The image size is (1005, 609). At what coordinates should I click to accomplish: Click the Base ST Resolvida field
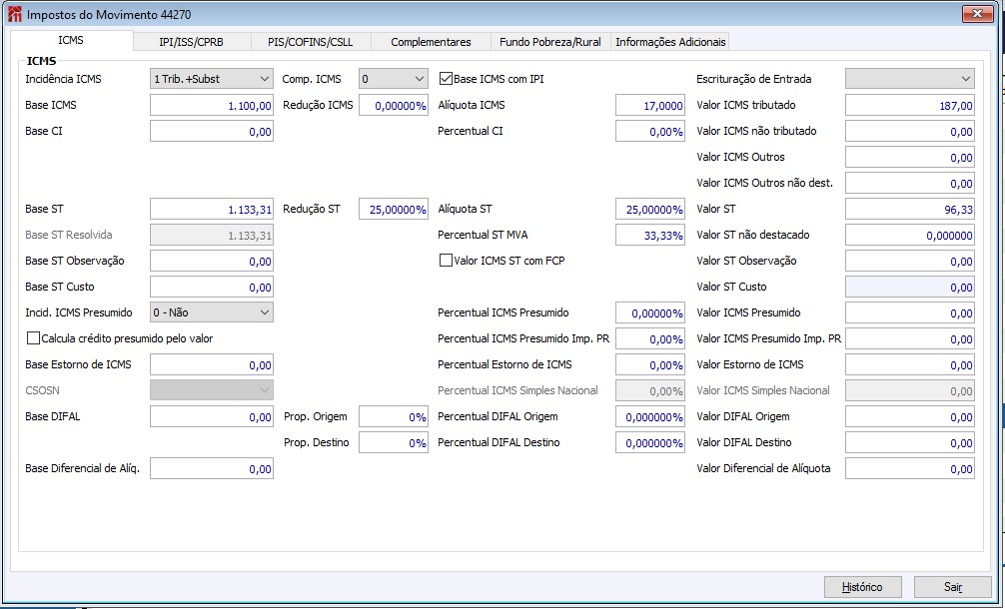tap(212, 235)
